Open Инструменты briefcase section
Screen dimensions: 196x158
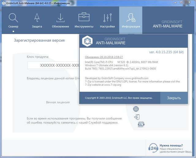pos(84,20)
